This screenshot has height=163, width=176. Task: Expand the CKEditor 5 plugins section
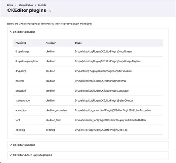click(24, 145)
